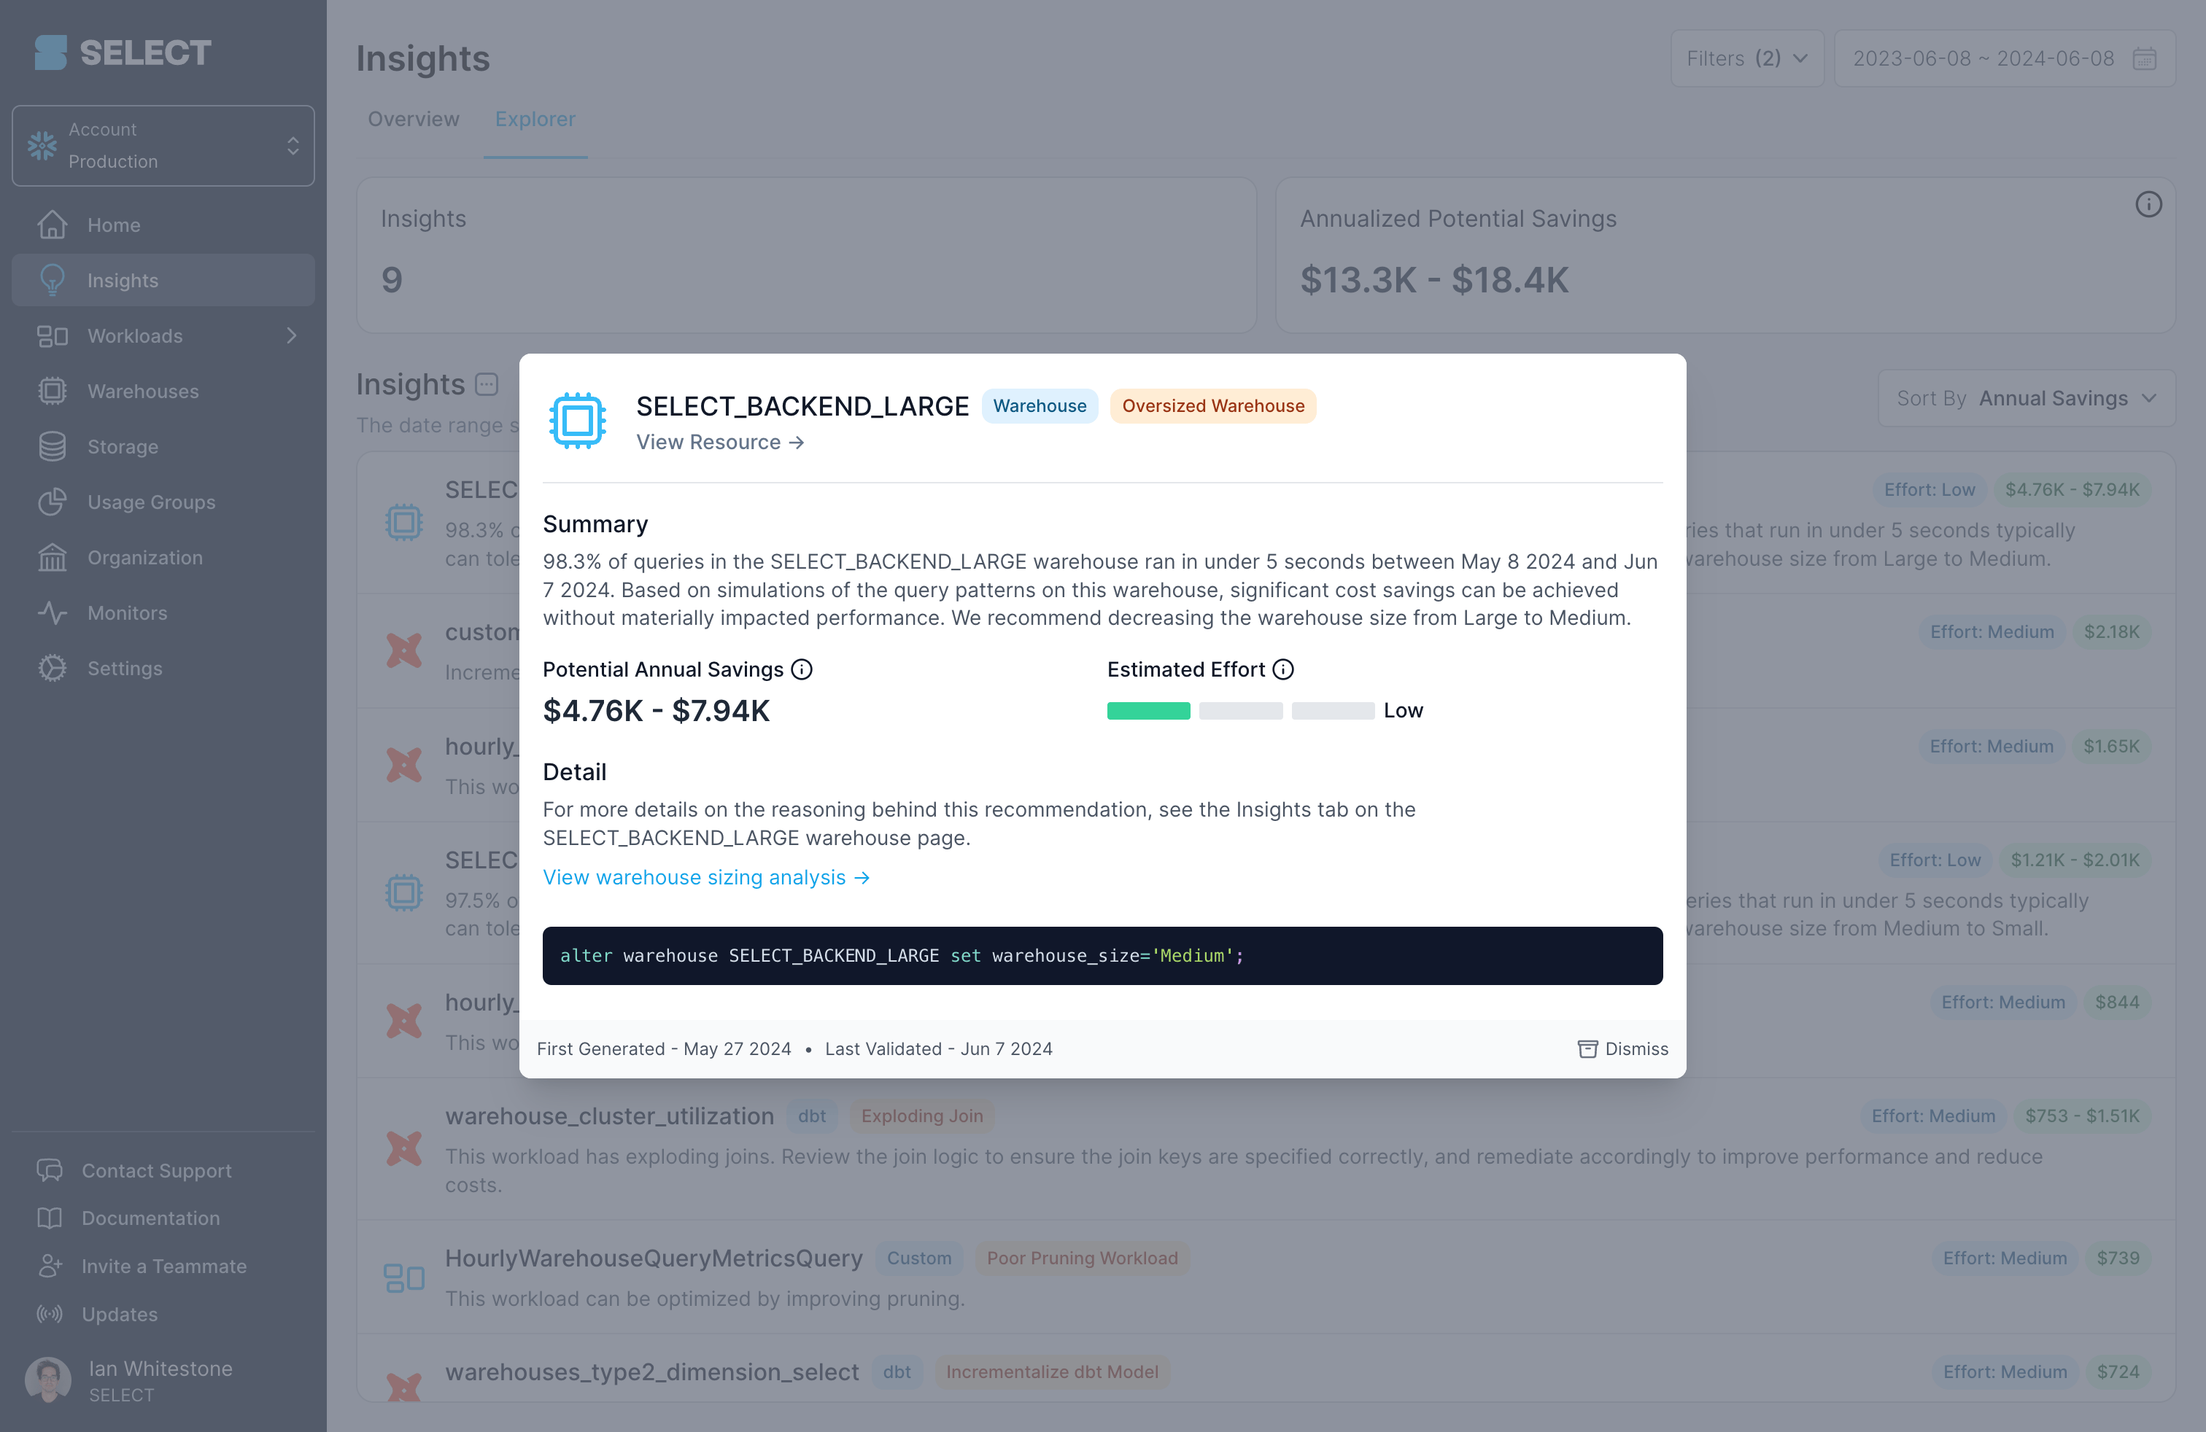Click the View Resource link
This screenshot has width=2206, height=1432.
coord(719,443)
